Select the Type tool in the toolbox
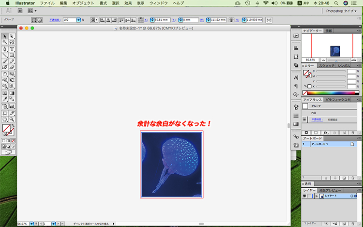Image resolution: width=363 pixels, height=227 pixels. (12, 49)
